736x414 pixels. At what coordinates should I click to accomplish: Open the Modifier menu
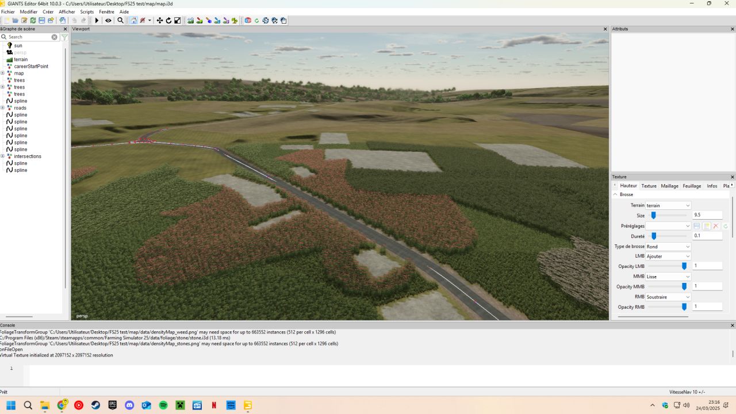point(29,11)
